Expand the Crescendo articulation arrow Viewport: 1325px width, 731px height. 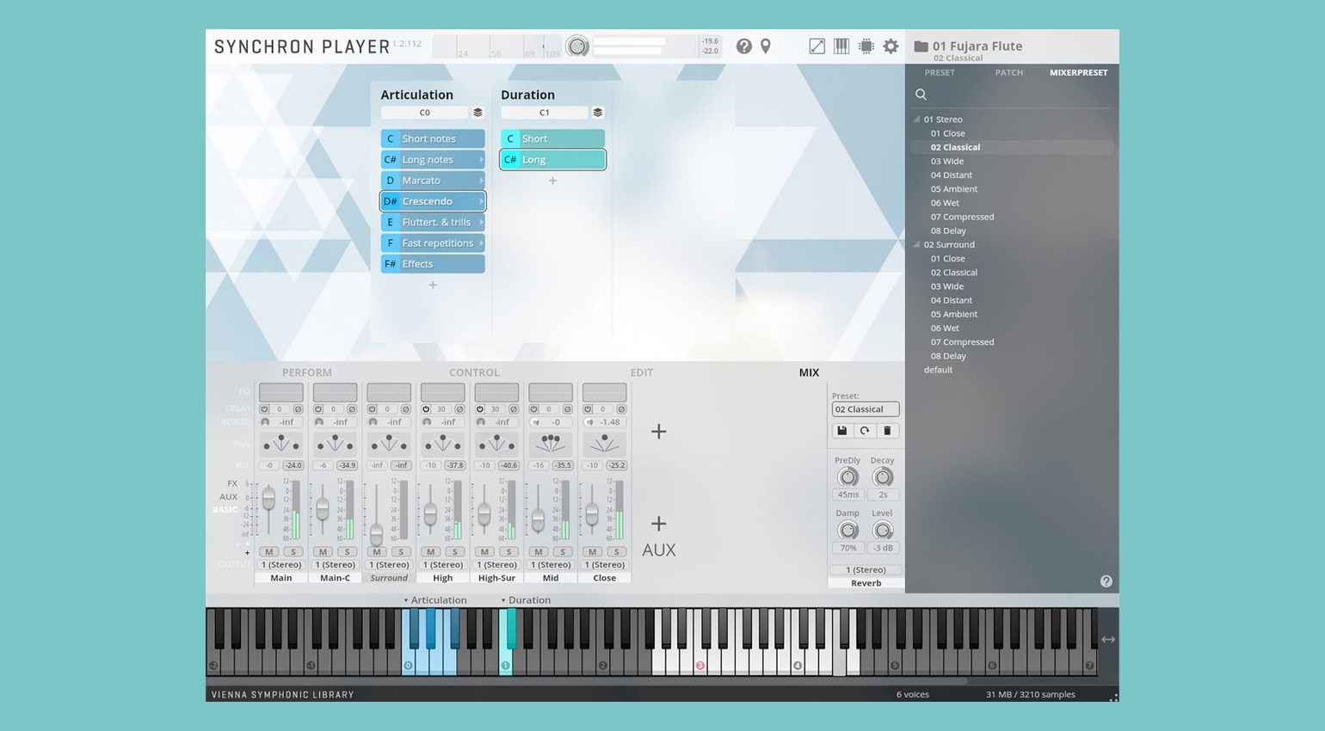pyautogui.click(x=481, y=201)
